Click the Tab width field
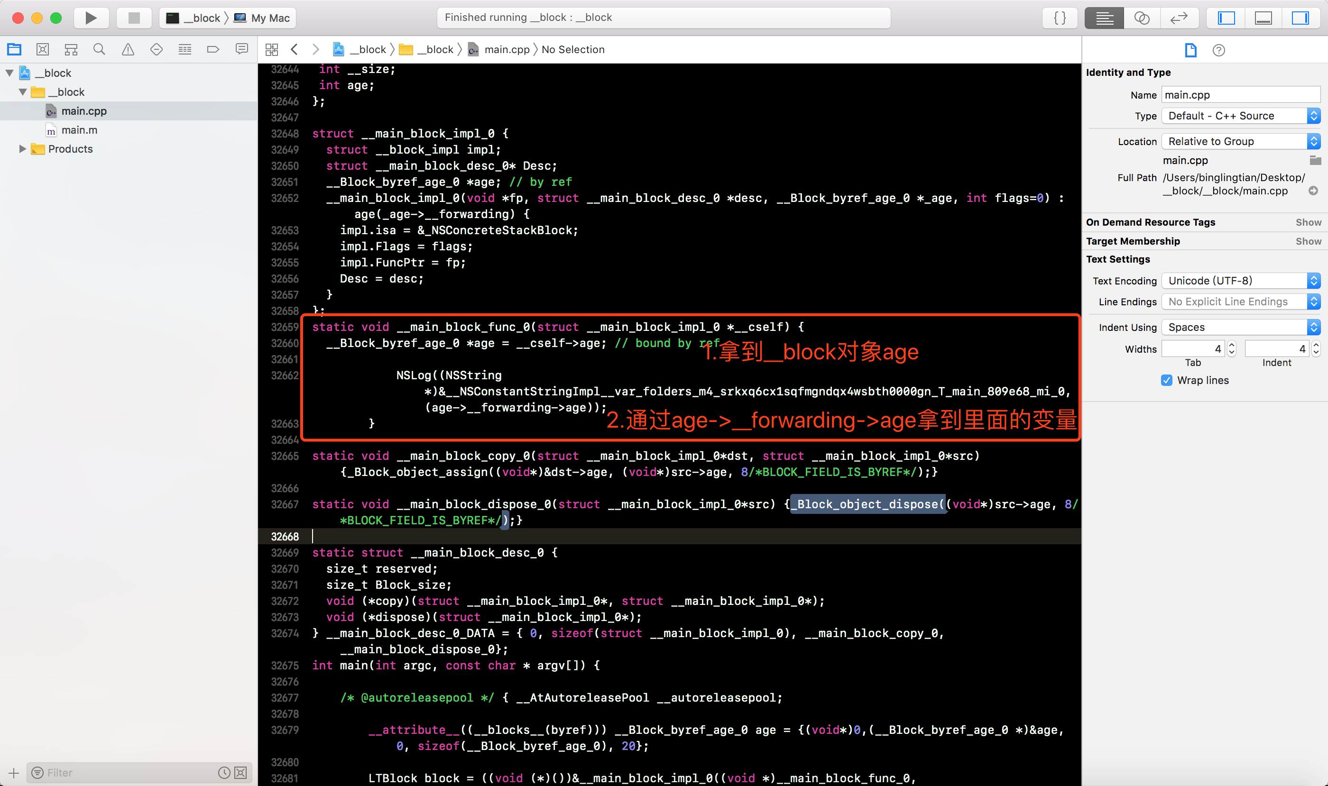The image size is (1328, 786). pyautogui.click(x=1193, y=349)
